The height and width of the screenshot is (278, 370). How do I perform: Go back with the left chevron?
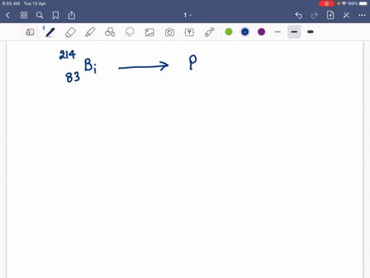(x=8, y=15)
